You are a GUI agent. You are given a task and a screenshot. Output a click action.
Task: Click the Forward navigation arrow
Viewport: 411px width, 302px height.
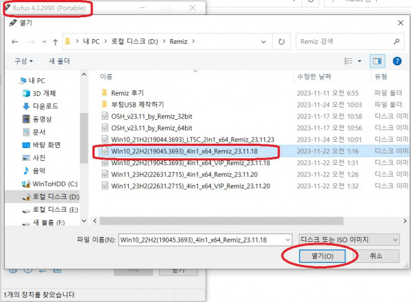(32, 42)
